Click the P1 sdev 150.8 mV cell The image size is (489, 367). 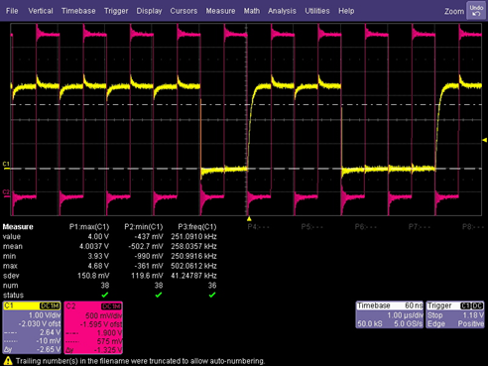(x=93, y=276)
